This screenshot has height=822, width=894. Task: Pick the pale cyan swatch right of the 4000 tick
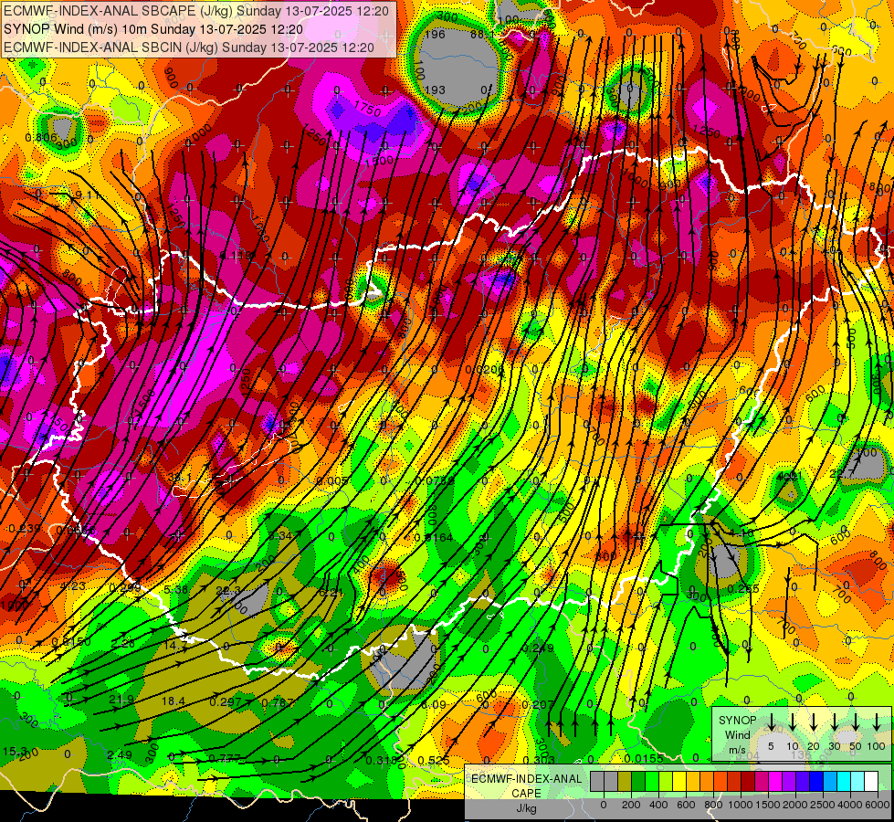coord(857,782)
